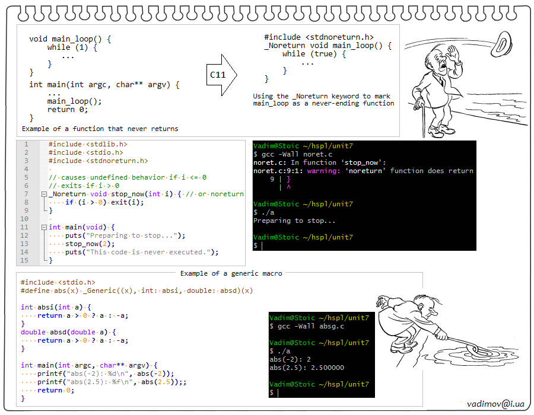Click the 'Preparing to stop...' terminal output
534x415 pixels.
click(294, 221)
